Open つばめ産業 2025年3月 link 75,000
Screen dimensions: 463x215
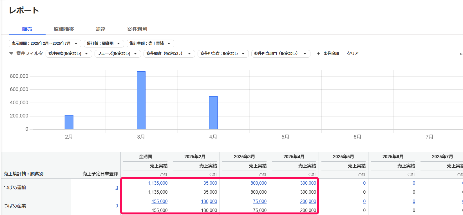(x=260, y=201)
